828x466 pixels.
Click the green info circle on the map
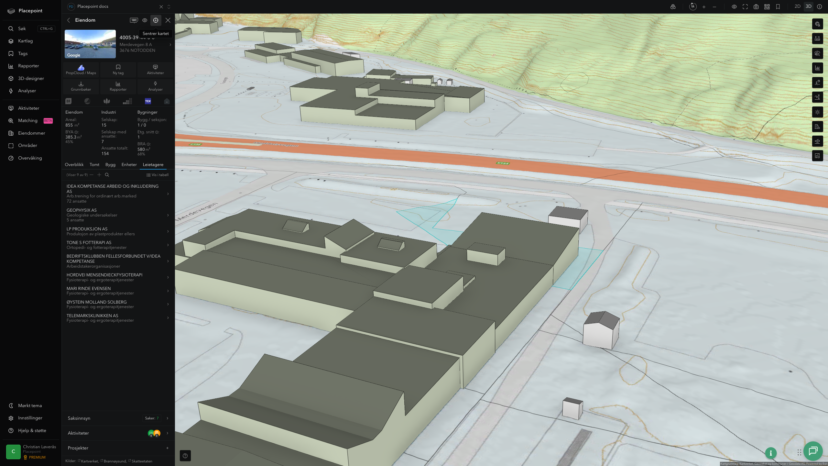(x=771, y=453)
